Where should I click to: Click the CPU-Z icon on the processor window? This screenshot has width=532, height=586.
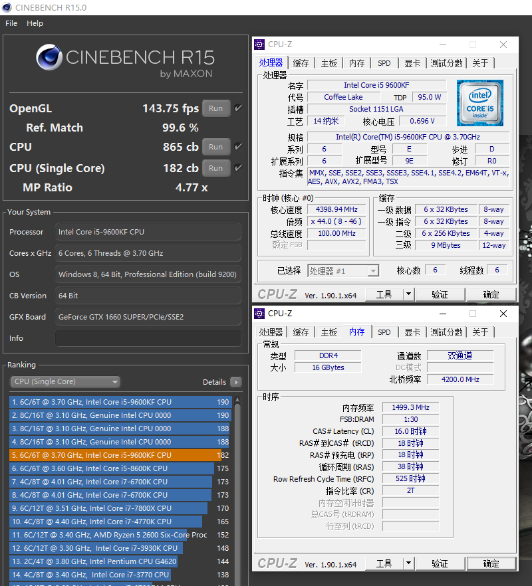click(259, 44)
